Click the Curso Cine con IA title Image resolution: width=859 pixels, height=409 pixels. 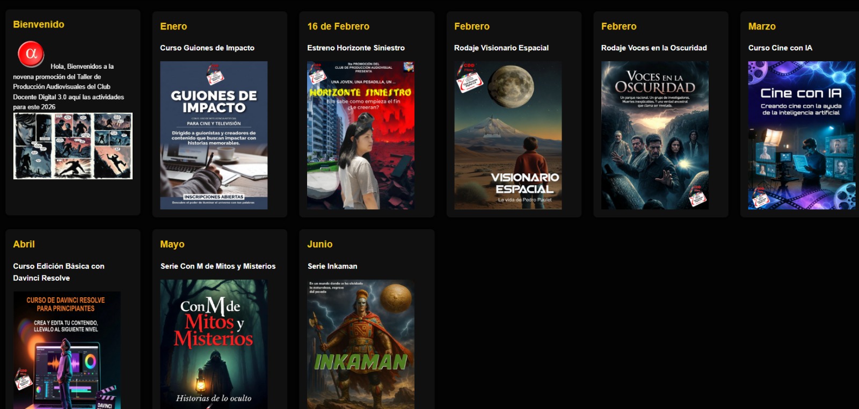click(780, 48)
